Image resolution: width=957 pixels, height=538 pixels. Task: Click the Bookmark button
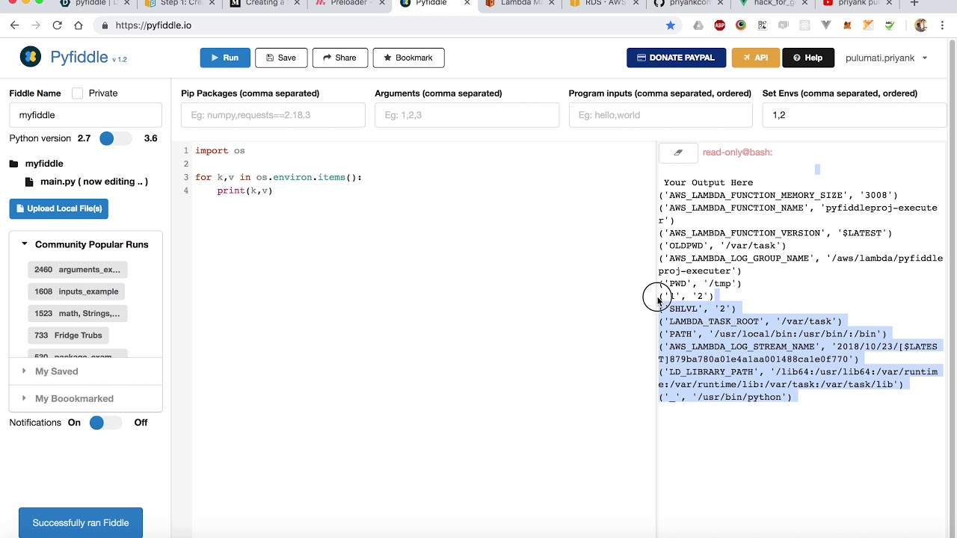point(408,58)
